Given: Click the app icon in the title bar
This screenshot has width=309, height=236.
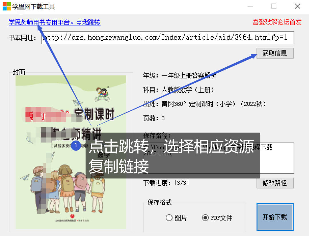Looking at the screenshot, I should tap(7, 6).
